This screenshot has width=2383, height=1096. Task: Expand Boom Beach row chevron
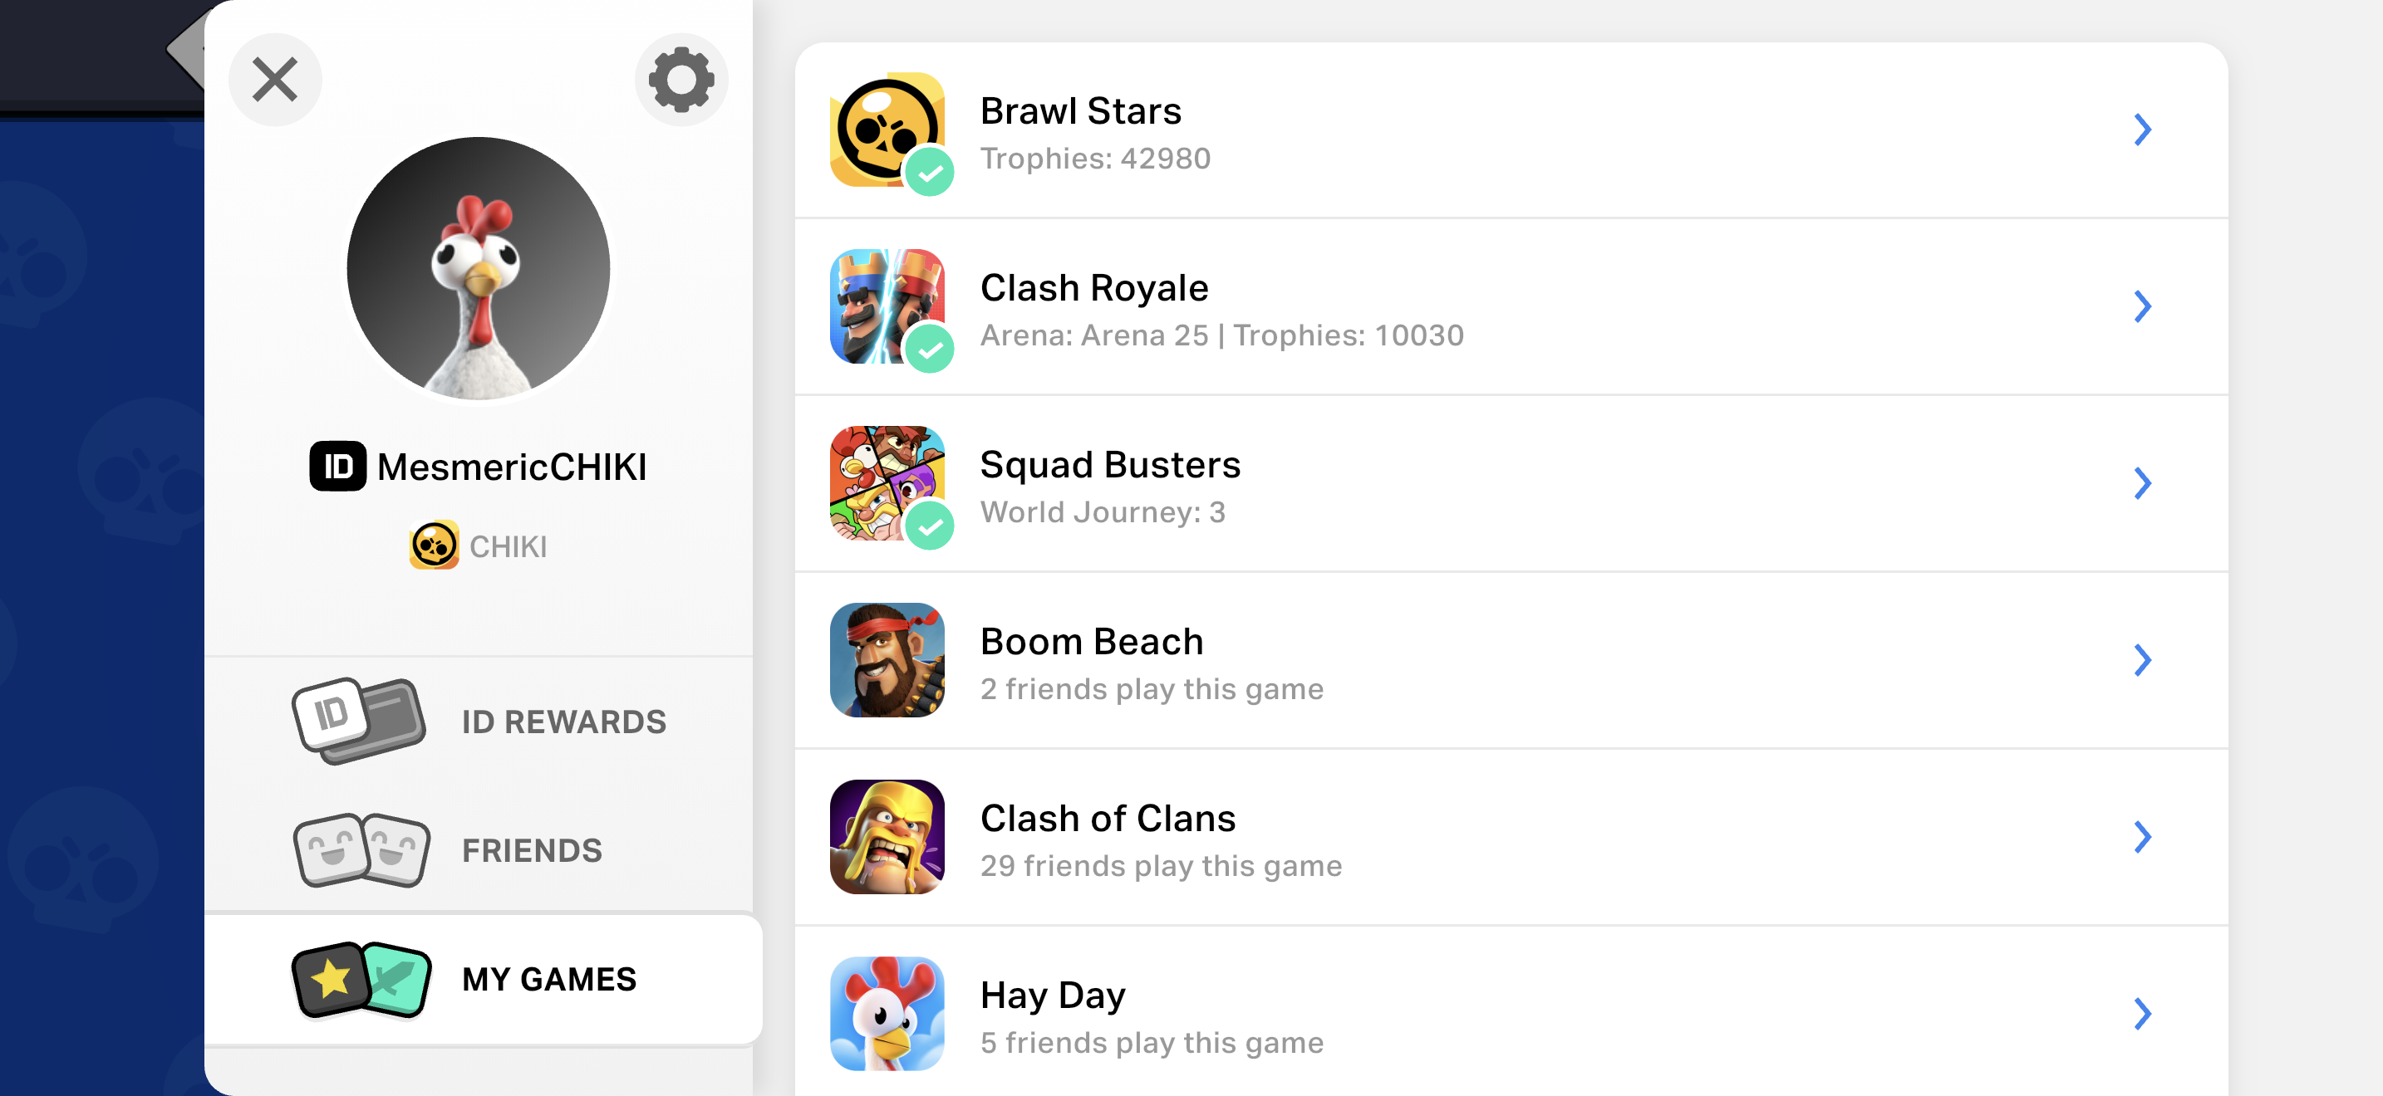[2143, 660]
